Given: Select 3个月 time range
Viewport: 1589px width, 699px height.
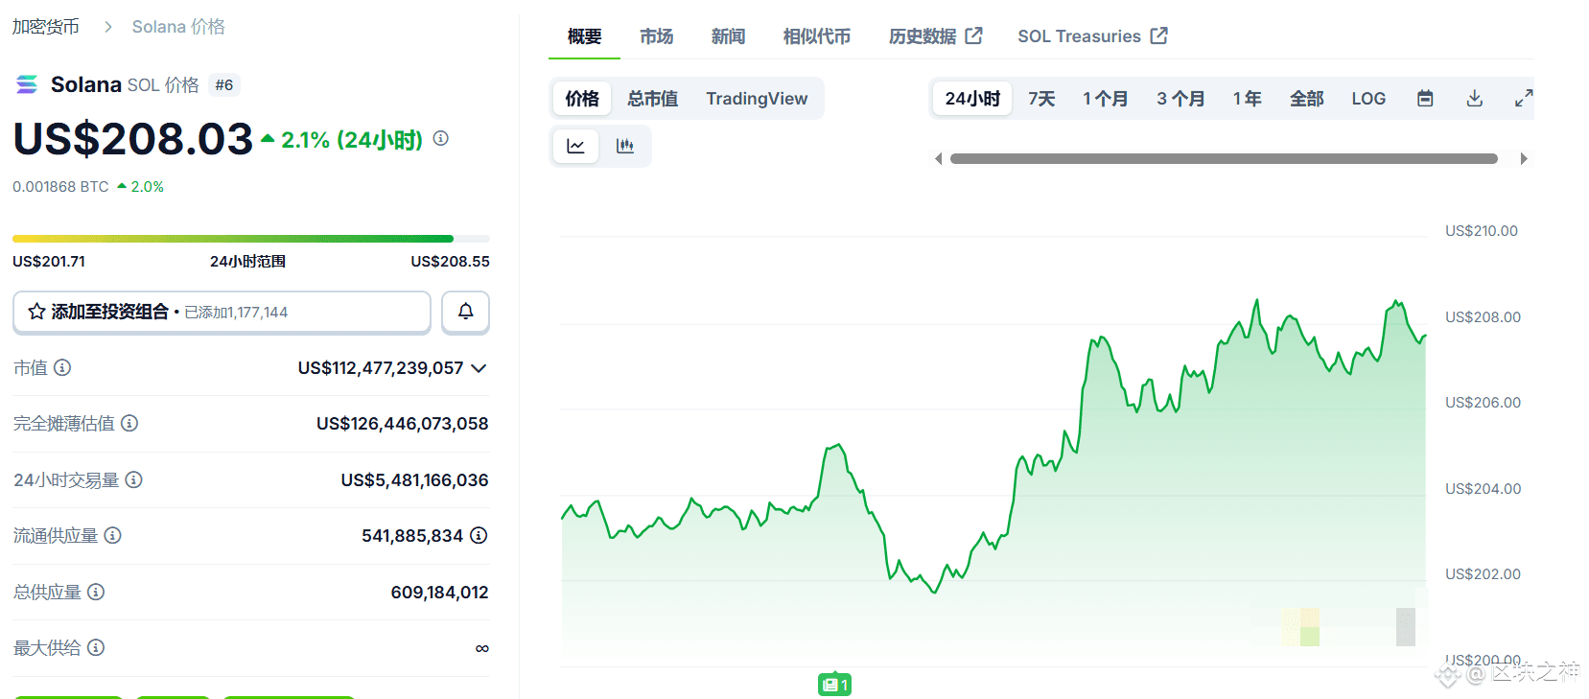Looking at the screenshot, I should (x=1180, y=99).
